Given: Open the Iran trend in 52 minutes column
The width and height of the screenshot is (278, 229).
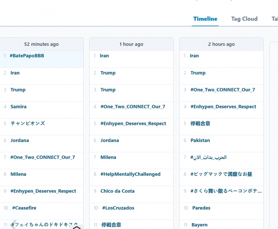Looking at the screenshot, I should coord(15,73).
